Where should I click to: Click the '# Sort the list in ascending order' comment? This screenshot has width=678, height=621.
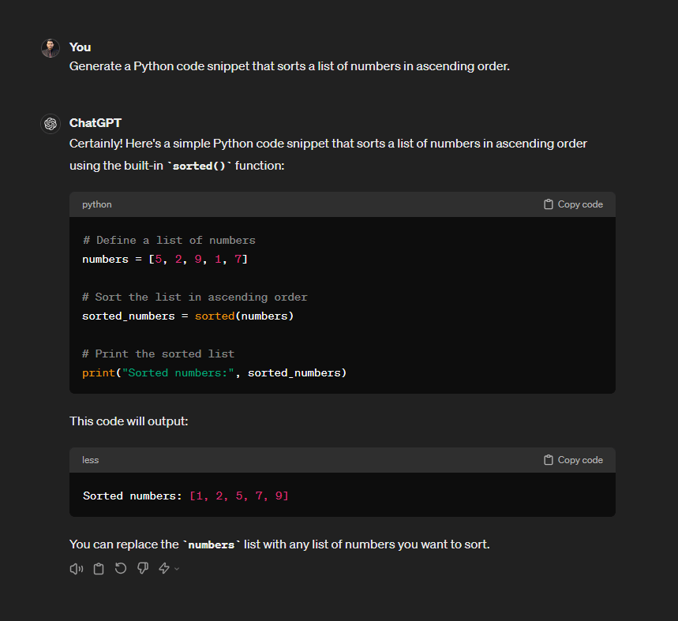pos(195,297)
